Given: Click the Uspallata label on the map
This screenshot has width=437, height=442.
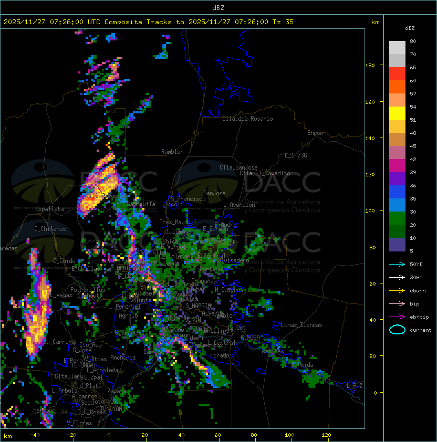Looking at the screenshot, I should pyautogui.click(x=49, y=209).
